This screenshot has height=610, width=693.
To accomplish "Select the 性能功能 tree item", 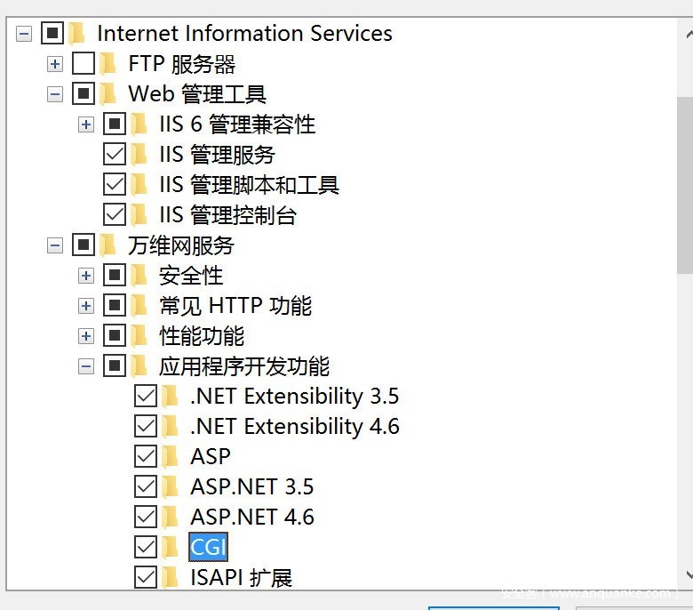I will click(201, 336).
